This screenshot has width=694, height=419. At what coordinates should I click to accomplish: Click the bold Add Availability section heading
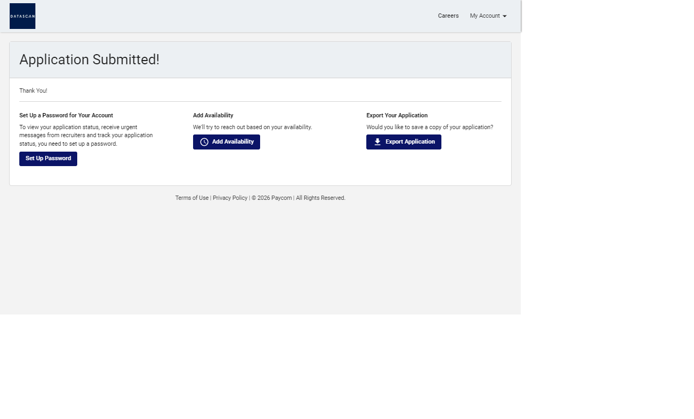click(213, 116)
